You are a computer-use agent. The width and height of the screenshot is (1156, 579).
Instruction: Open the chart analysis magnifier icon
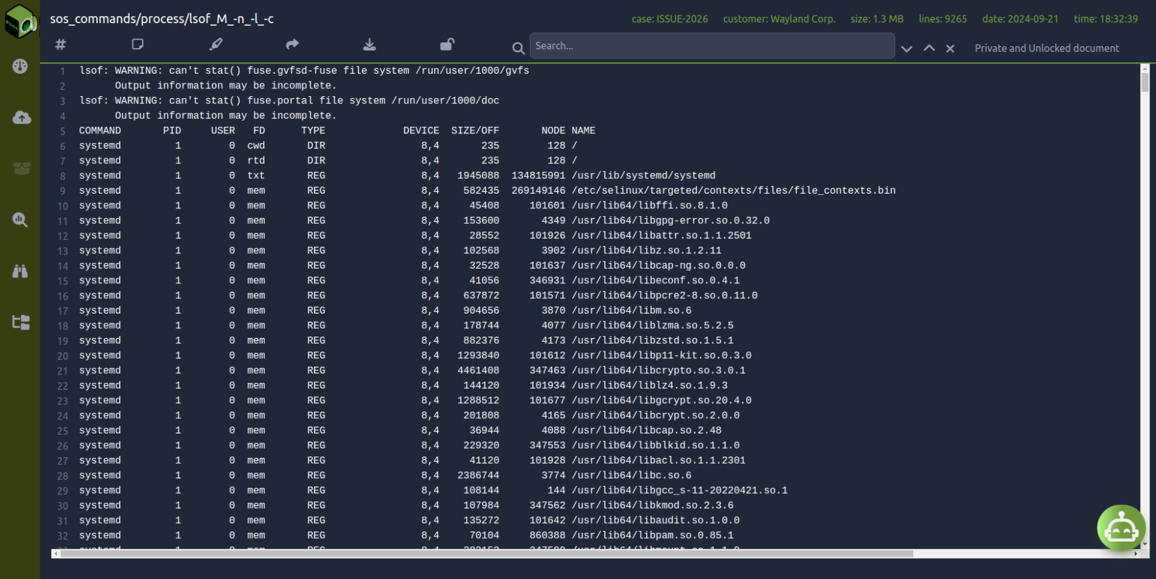coord(20,220)
